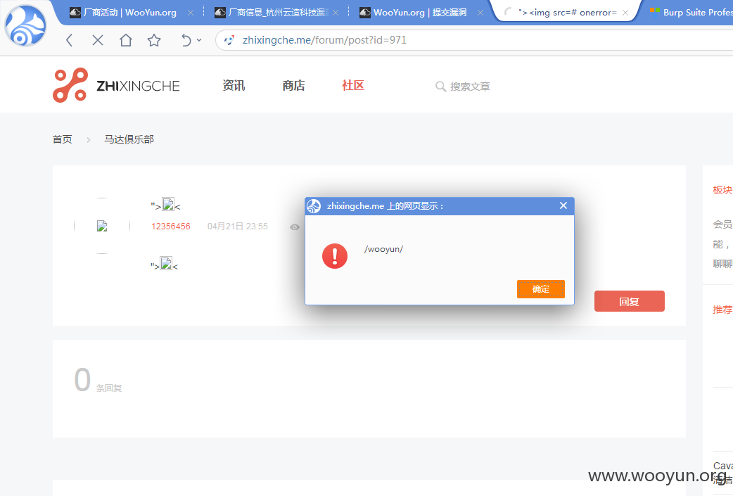The height and width of the screenshot is (496, 733).
Task: Focus the 搜索文章 search field
Action: pyautogui.click(x=471, y=87)
